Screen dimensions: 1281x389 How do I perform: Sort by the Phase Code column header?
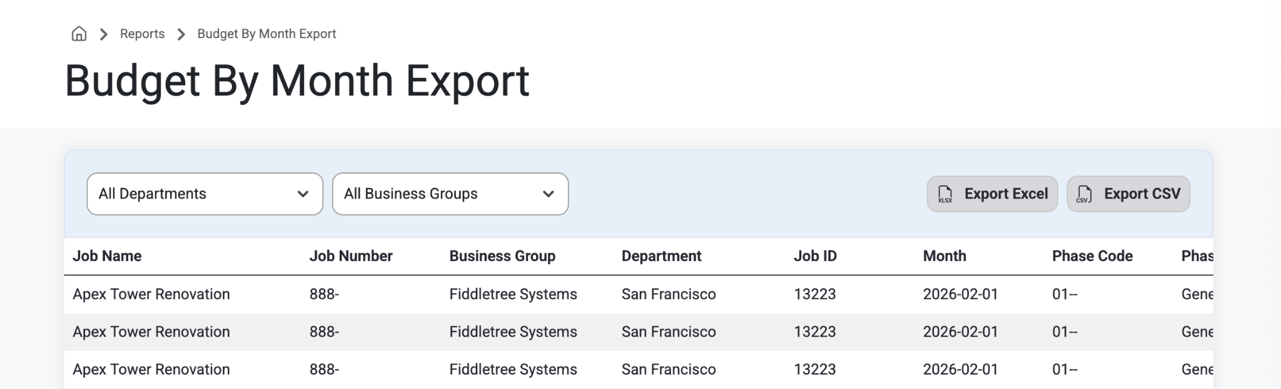[1092, 256]
